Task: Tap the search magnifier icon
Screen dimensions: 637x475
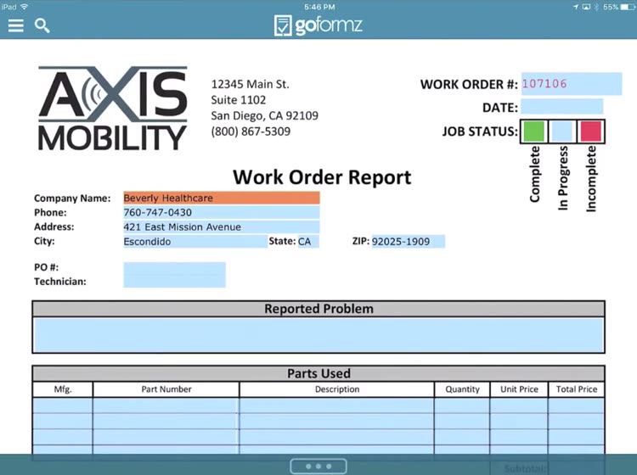Action: point(42,25)
